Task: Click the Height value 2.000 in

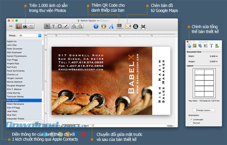Action: [213, 62]
